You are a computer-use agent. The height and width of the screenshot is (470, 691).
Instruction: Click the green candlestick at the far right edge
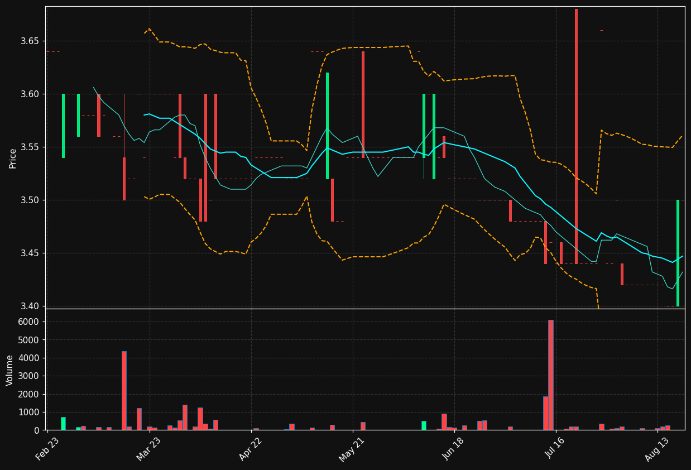click(x=678, y=253)
